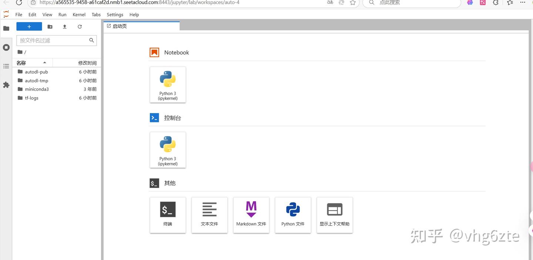Click the '3 年前' modified time
This screenshot has height=260, width=533.
point(90,89)
